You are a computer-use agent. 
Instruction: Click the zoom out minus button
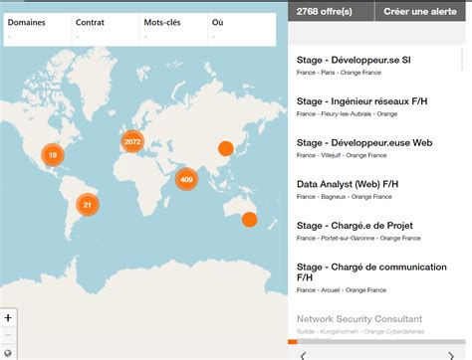(x=8, y=335)
